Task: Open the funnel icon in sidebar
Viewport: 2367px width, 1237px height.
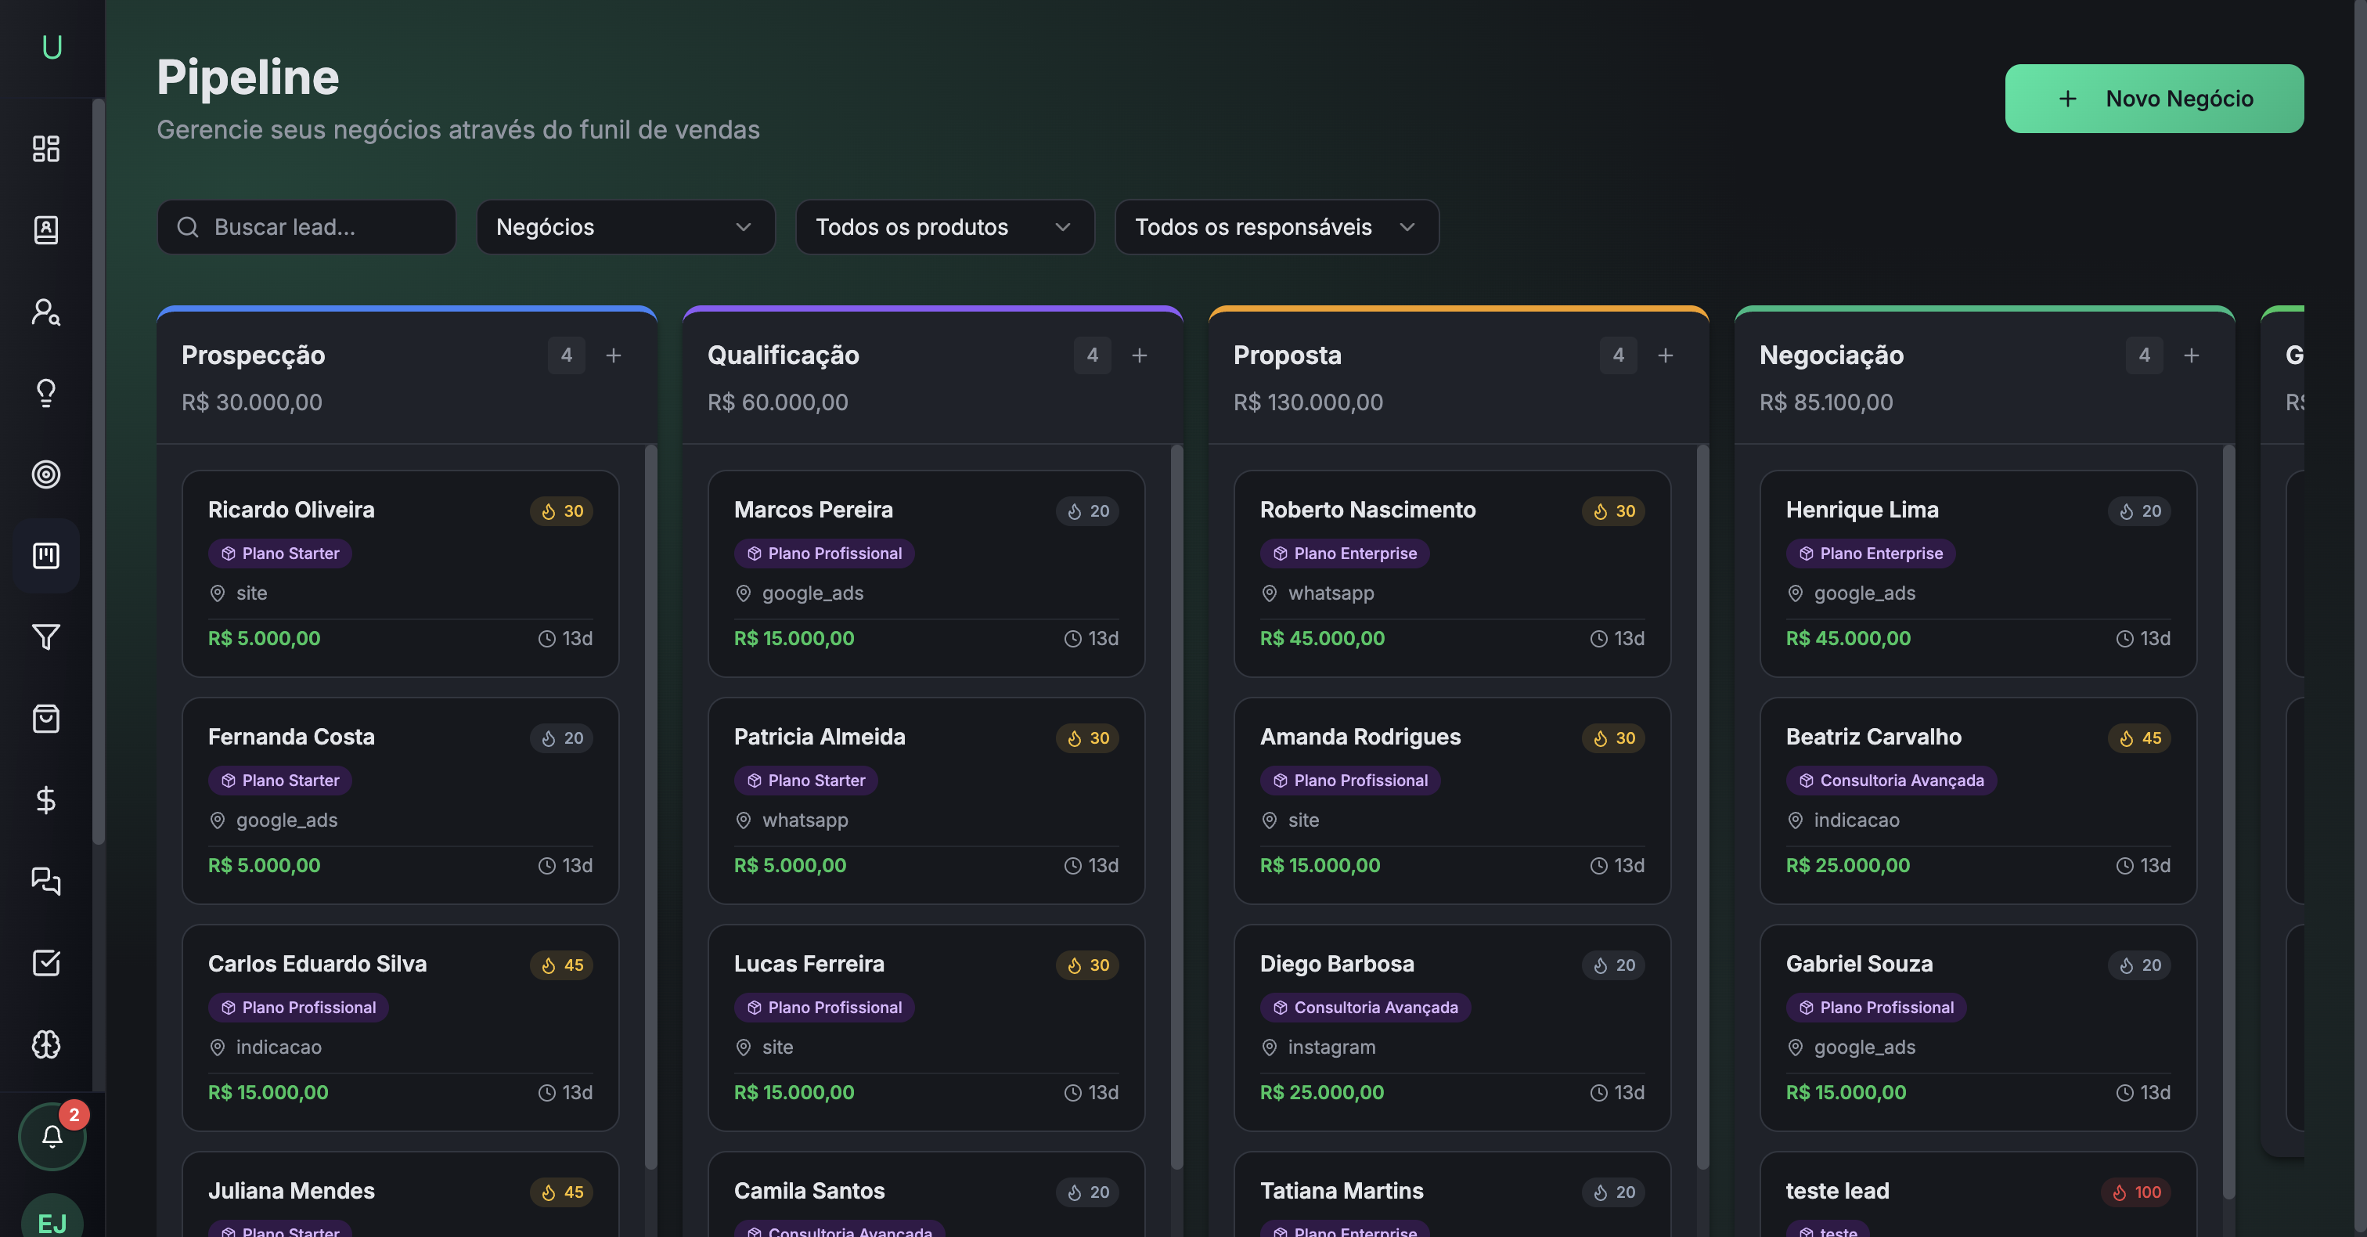Action: 46,637
